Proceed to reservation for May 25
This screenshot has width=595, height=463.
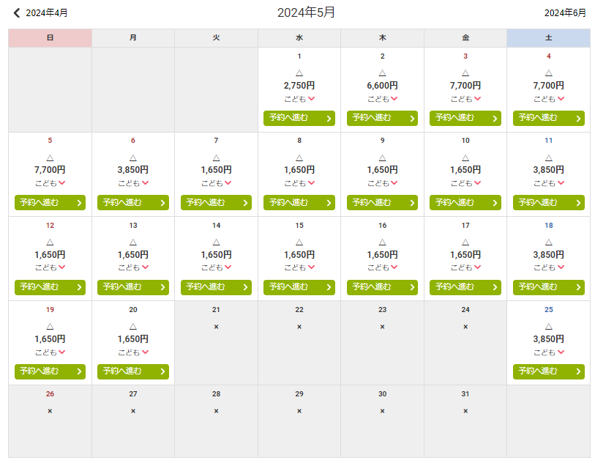[x=548, y=371]
